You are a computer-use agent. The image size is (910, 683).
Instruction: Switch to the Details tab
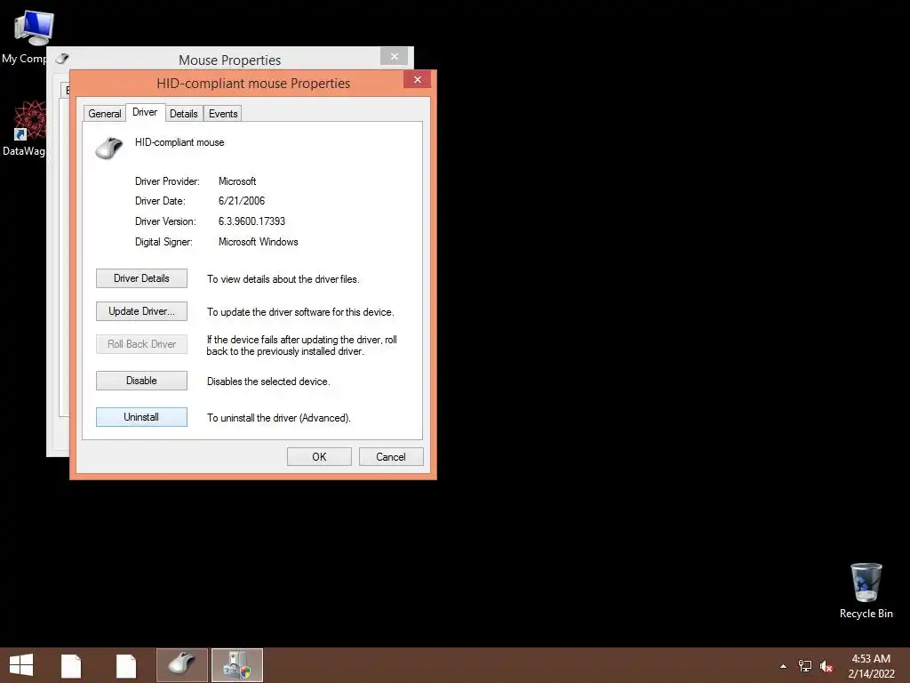(183, 114)
